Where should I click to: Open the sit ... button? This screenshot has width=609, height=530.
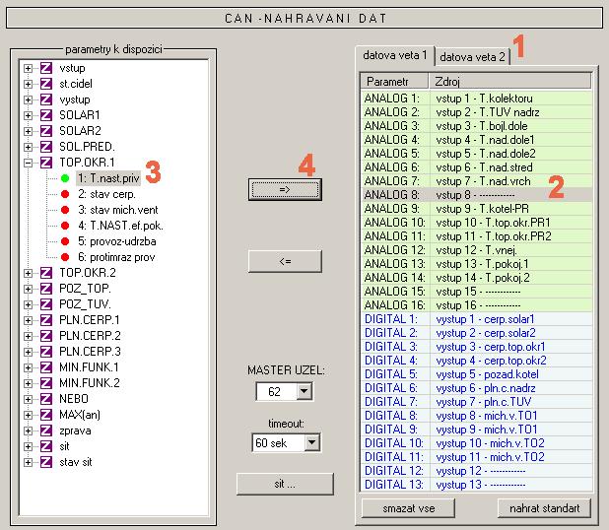point(285,484)
